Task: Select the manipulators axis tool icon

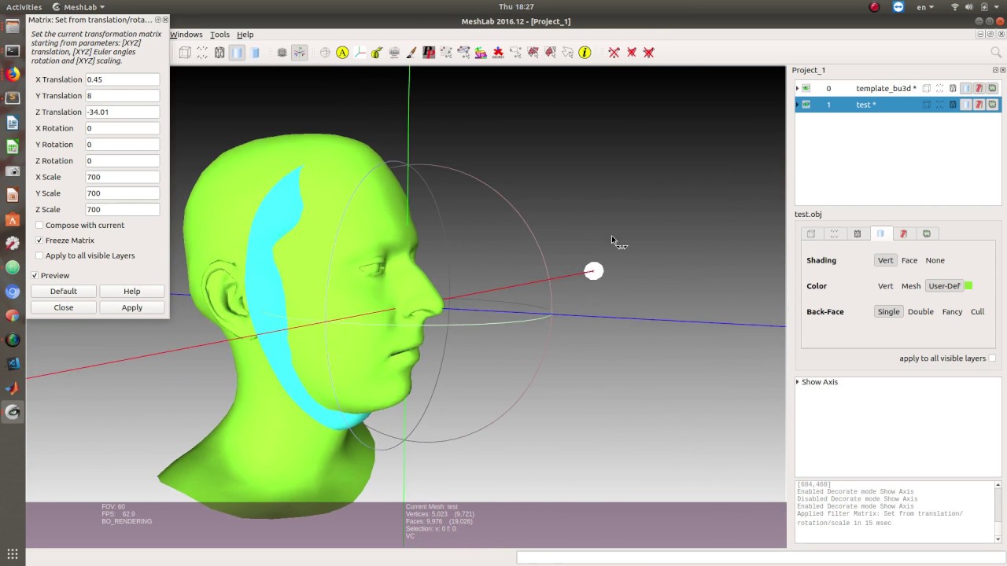Action: [360, 53]
